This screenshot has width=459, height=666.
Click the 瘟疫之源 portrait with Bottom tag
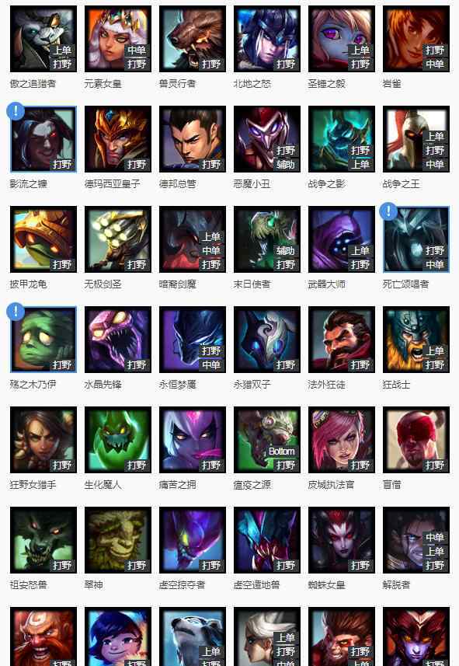(267, 440)
